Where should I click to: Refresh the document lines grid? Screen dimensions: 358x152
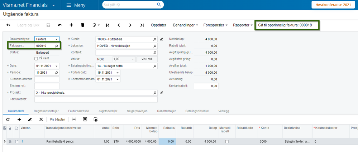[8, 119]
